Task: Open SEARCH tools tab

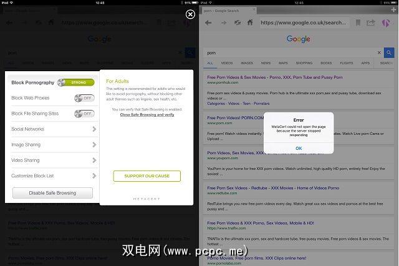Action: click(x=386, y=63)
